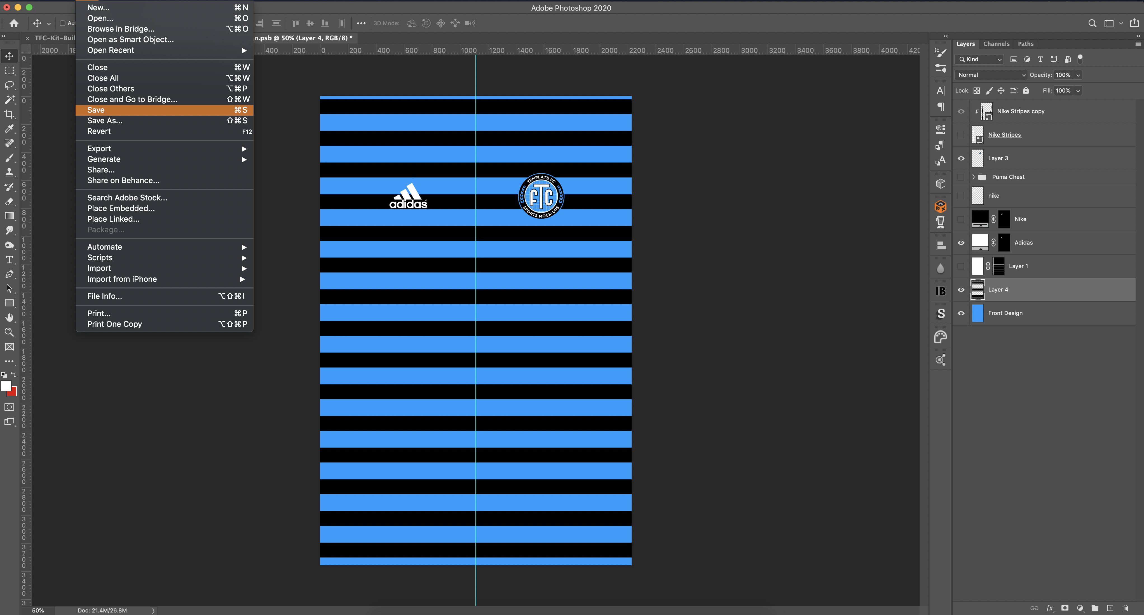Click the foreground color swatch
The width and height of the screenshot is (1144, 615).
6,386
